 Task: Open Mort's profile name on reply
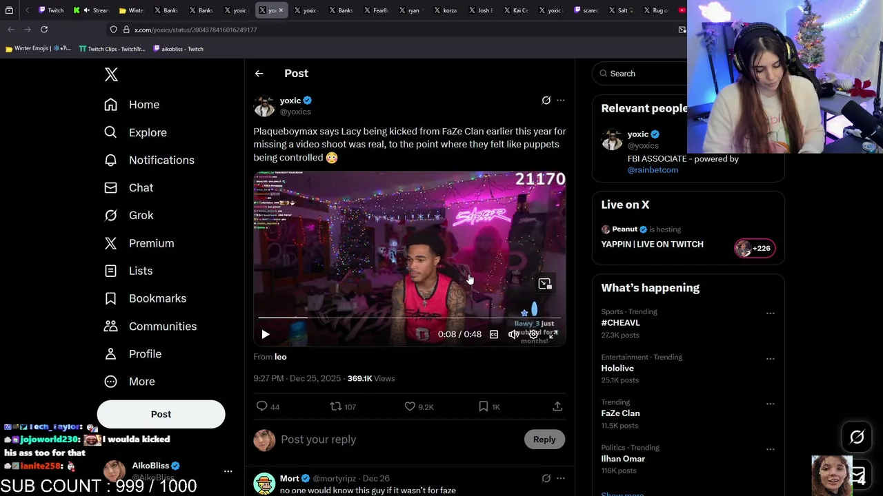[x=289, y=478]
